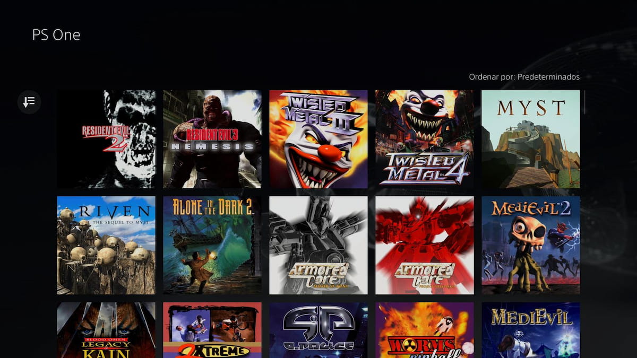
Task: Open the red Armored Core Project Phantasma cover
Action: pos(425,245)
